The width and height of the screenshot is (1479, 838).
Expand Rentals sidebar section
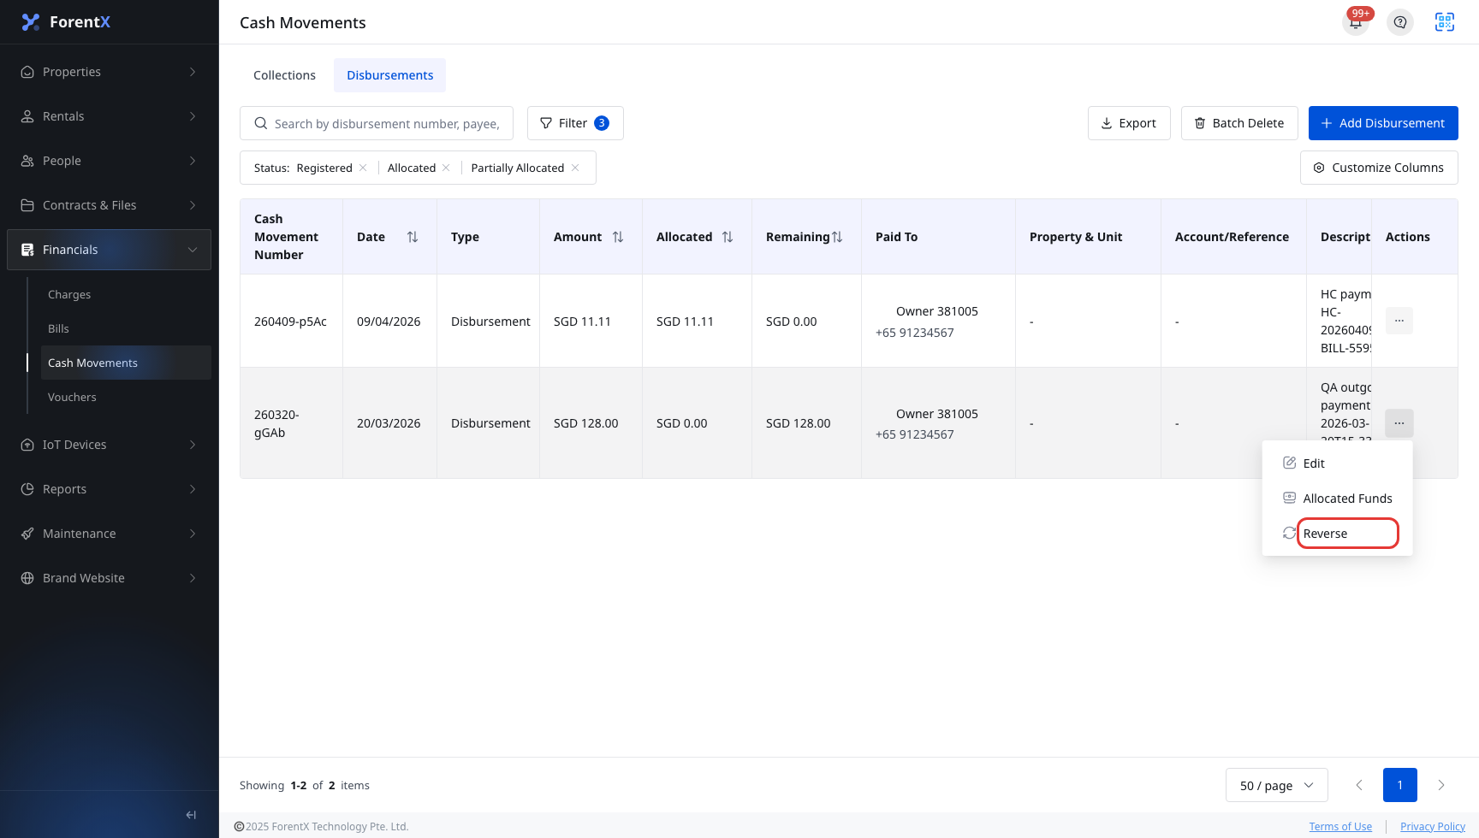[x=109, y=116]
